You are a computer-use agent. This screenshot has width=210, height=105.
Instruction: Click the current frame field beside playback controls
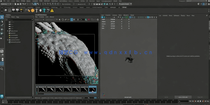pyautogui.click(x=184, y=101)
